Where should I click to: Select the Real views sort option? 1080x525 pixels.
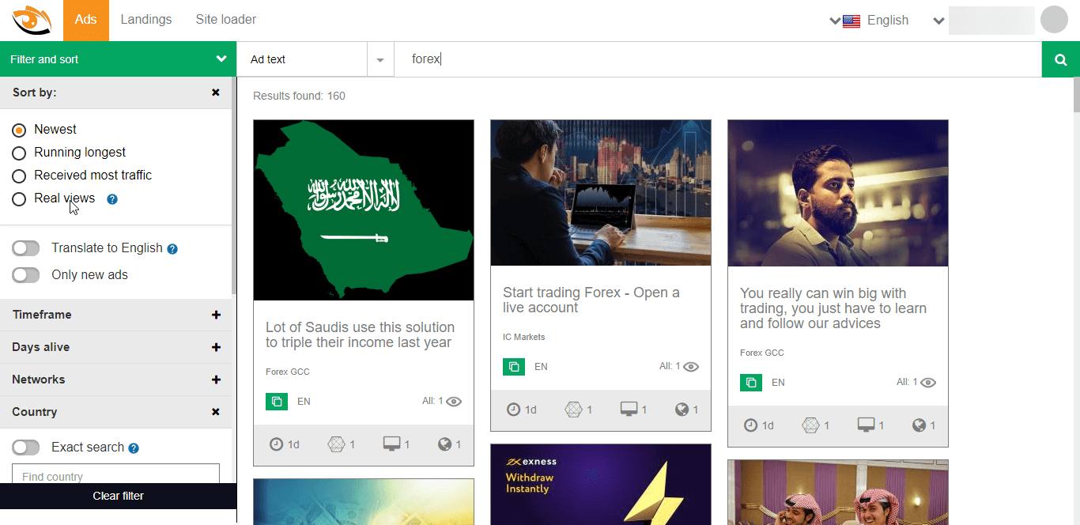[x=19, y=199]
